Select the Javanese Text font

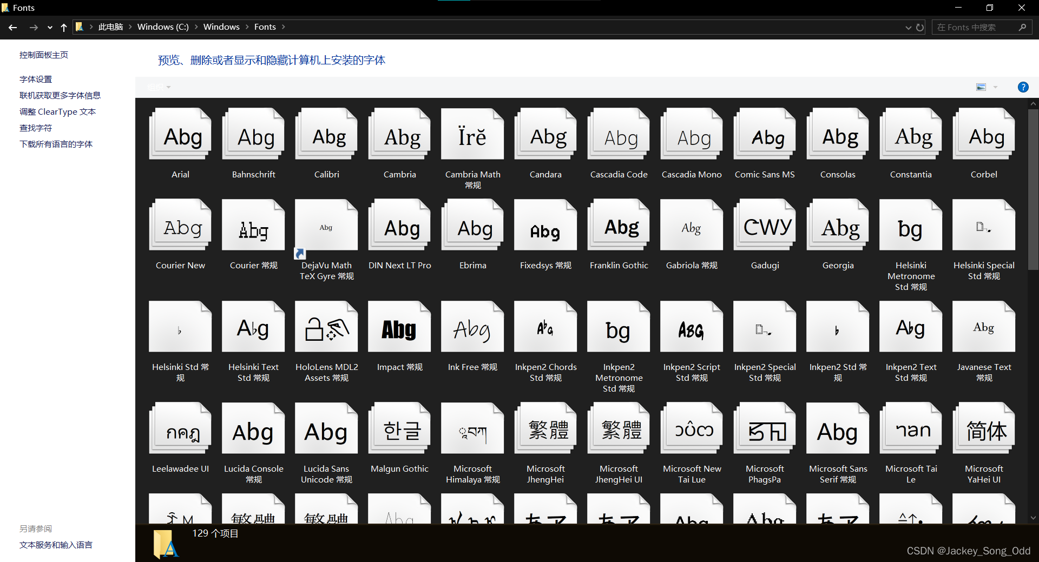pyautogui.click(x=984, y=326)
